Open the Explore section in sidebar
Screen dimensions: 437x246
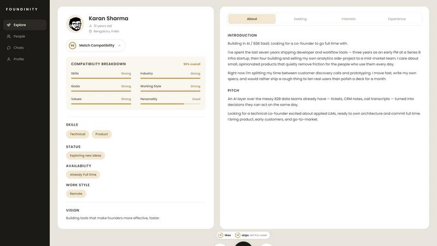(25, 25)
